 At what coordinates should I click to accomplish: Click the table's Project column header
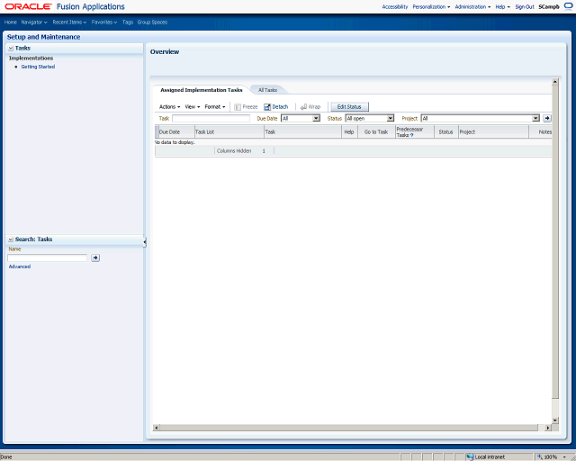point(493,132)
